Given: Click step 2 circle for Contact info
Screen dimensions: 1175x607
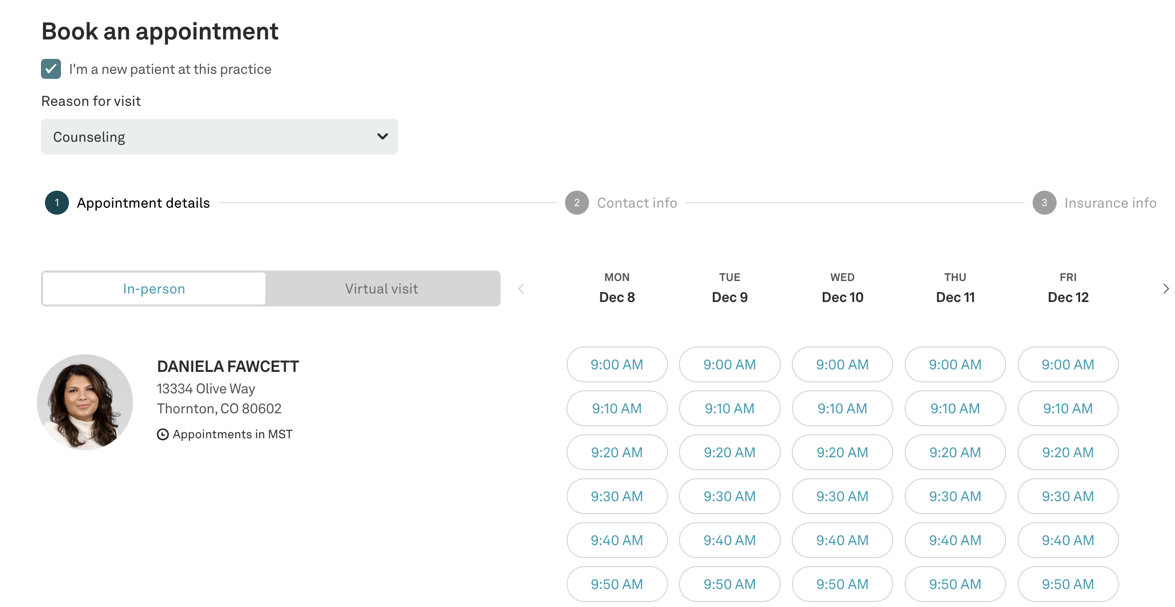Looking at the screenshot, I should pyautogui.click(x=577, y=203).
